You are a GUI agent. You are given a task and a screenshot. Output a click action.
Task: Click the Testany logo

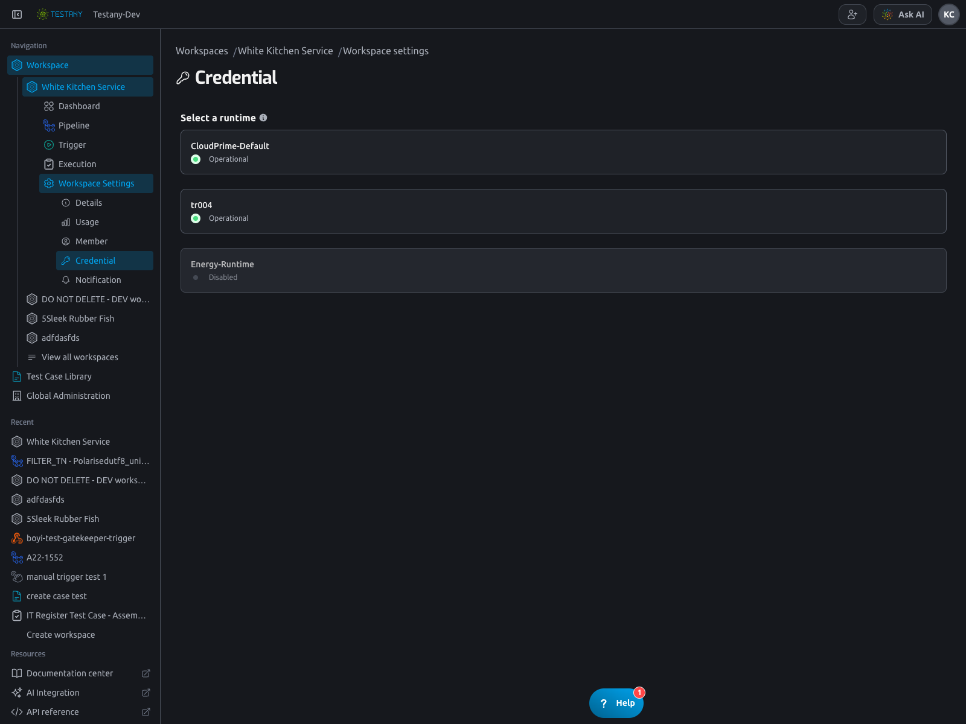59,14
